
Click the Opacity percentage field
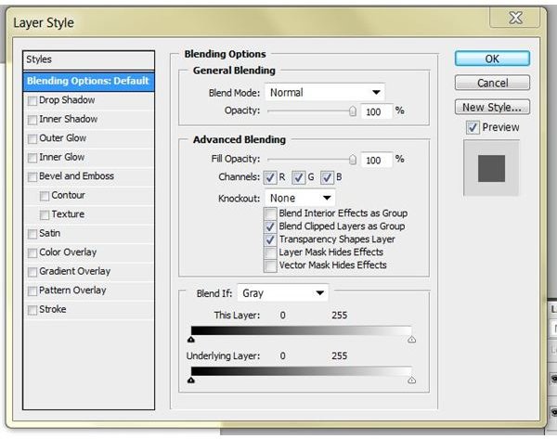(377, 111)
